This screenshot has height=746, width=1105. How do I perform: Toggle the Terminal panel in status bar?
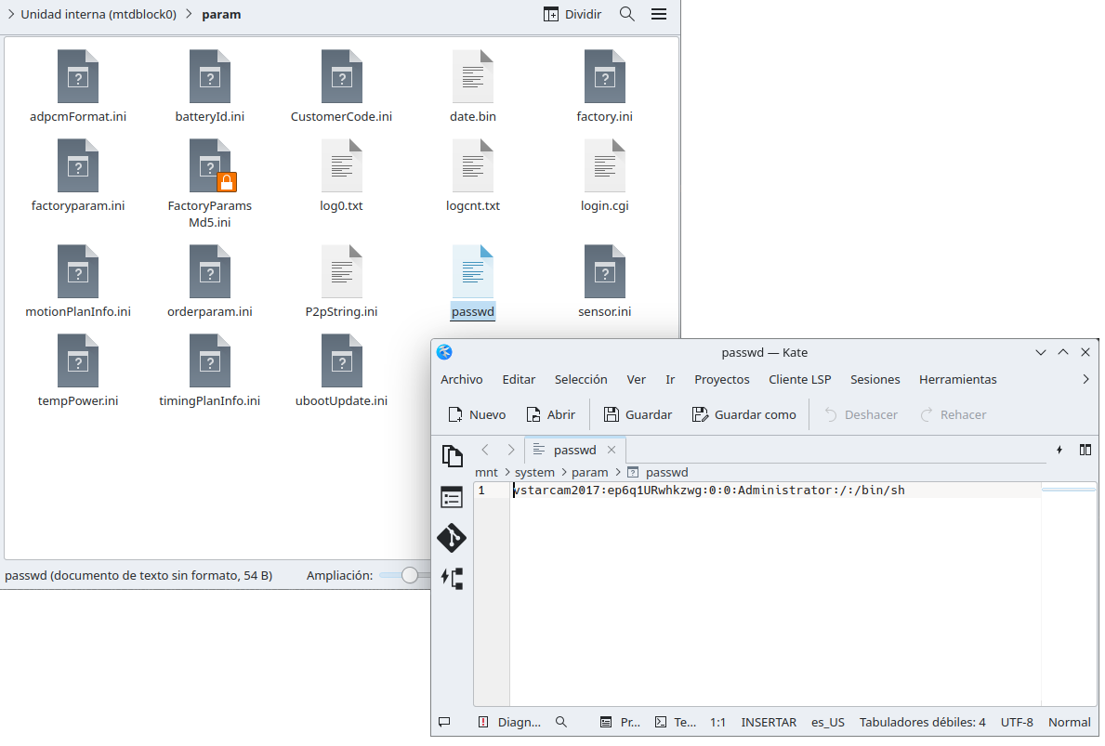pyautogui.click(x=676, y=722)
